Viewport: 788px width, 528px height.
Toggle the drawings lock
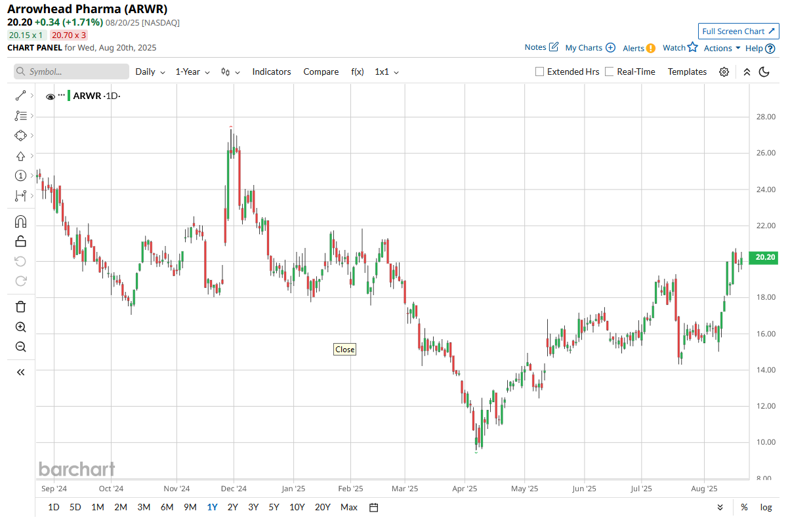(20, 241)
